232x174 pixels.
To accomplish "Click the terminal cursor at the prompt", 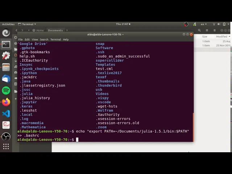I will click(x=77, y=140).
